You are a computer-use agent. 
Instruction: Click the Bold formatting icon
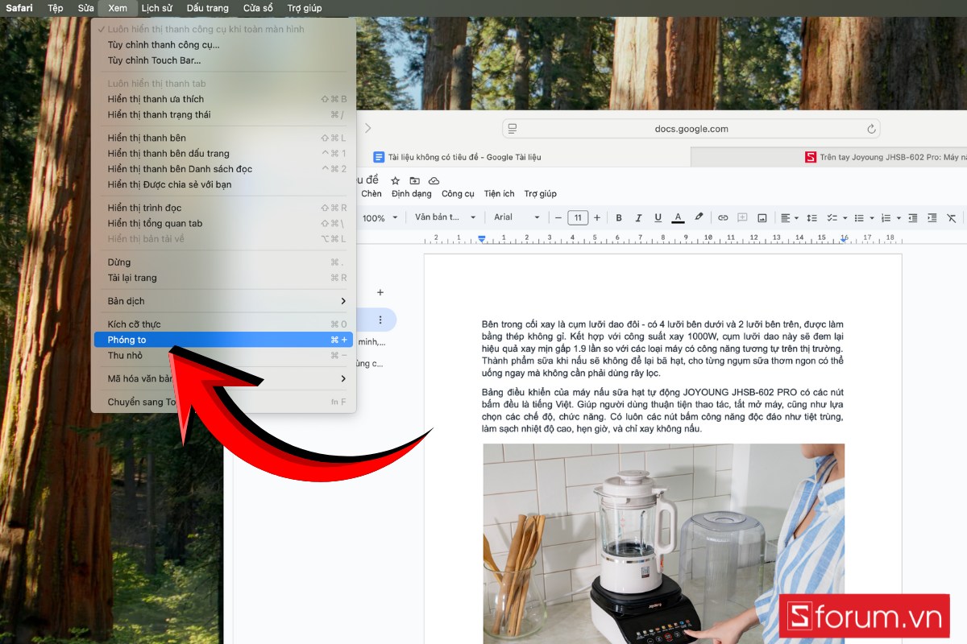619,217
